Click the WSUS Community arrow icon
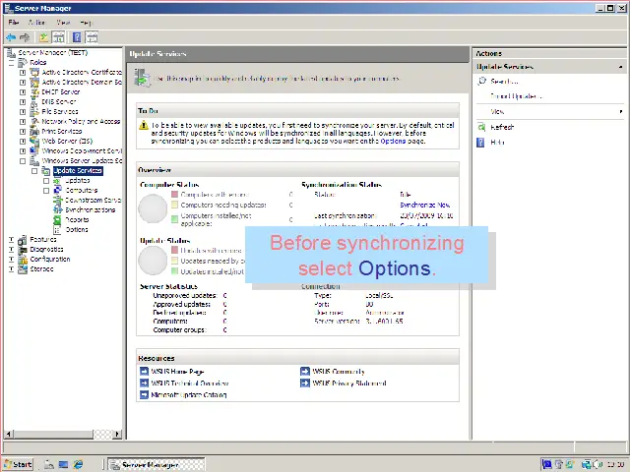This screenshot has height=472, width=630. pyautogui.click(x=305, y=372)
